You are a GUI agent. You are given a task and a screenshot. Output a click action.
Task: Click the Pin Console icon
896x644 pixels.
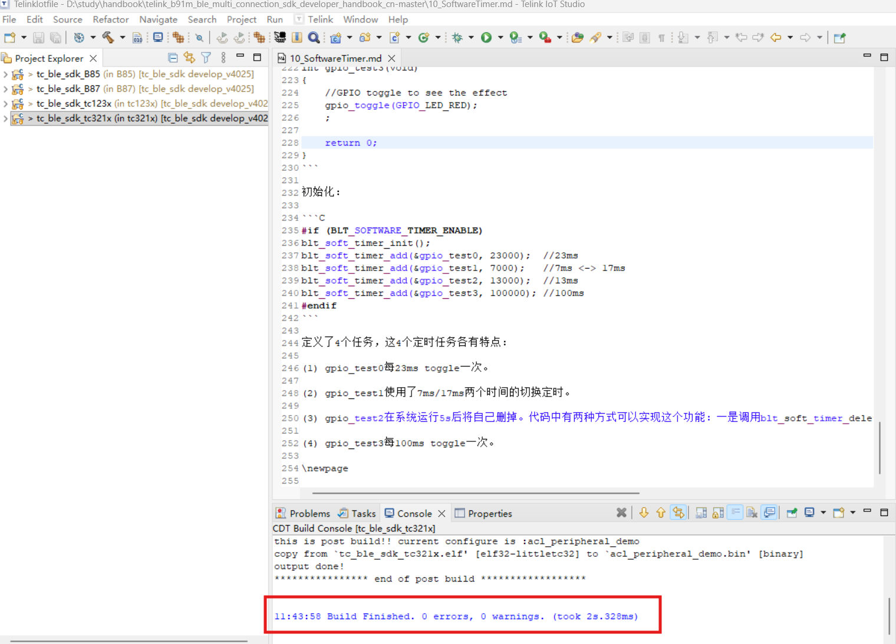tap(792, 513)
